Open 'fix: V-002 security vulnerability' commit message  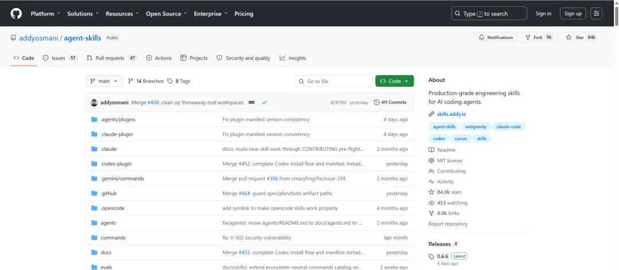[x=257, y=238]
